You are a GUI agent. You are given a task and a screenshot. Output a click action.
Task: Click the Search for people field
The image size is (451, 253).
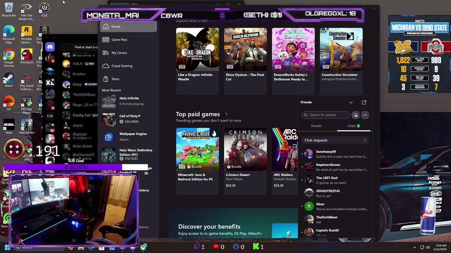pos(326,115)
